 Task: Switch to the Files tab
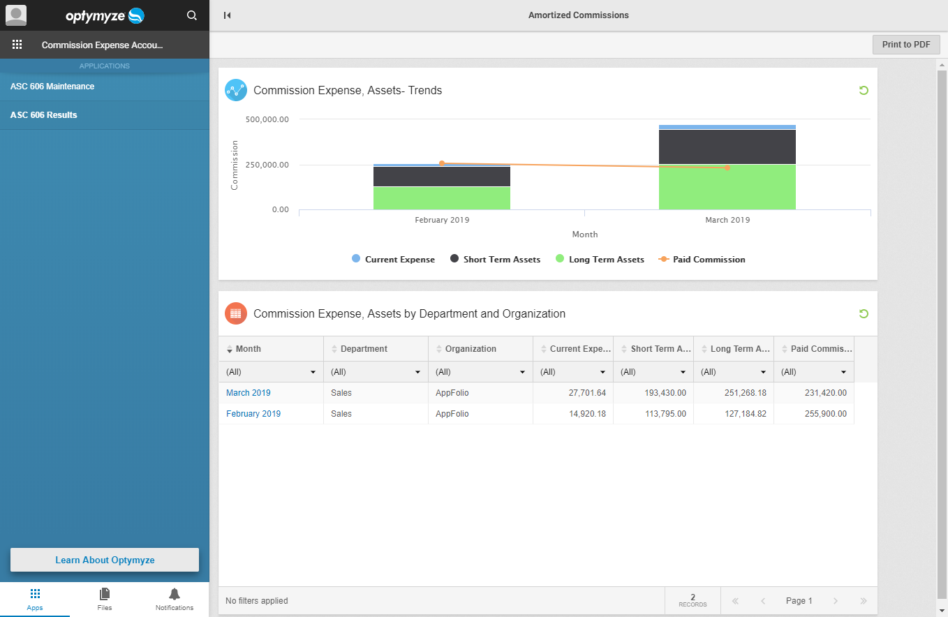click(x=105, y=598)
